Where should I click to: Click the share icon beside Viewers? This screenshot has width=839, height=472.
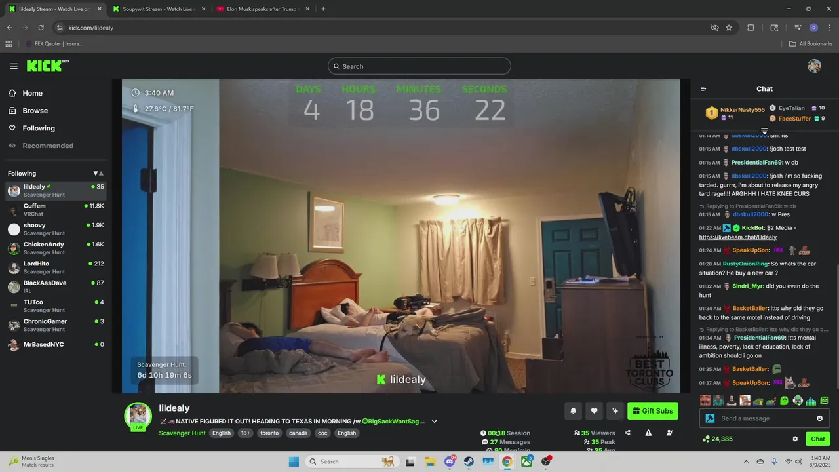point(627,433)
